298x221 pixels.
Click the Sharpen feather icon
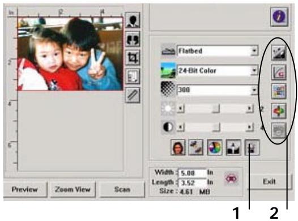pyautogui.click(x=196, y=147)
